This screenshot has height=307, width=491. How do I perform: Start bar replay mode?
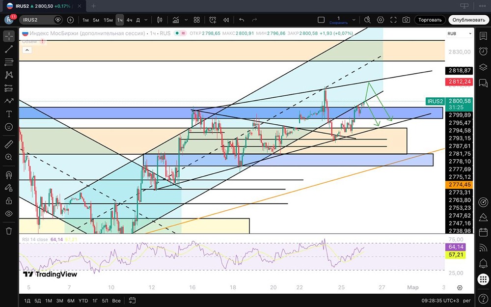point(226,20)
